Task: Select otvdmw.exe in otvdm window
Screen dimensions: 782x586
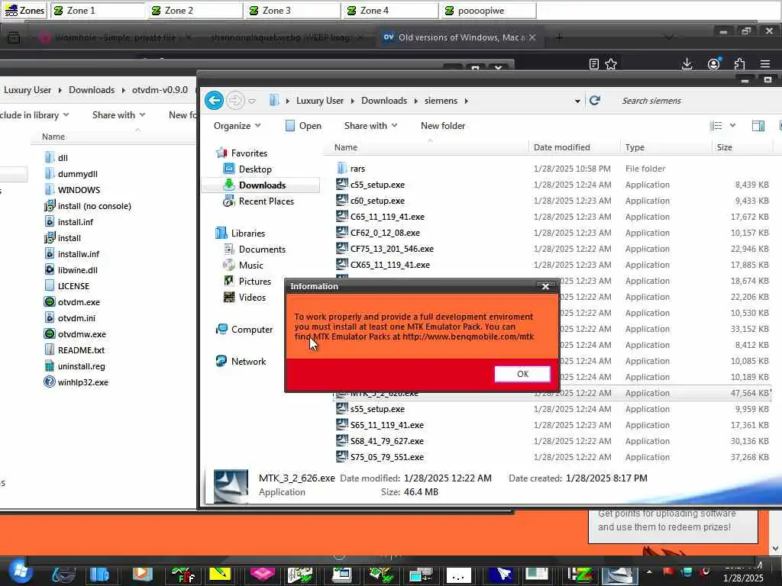Action: coord(76,334)
